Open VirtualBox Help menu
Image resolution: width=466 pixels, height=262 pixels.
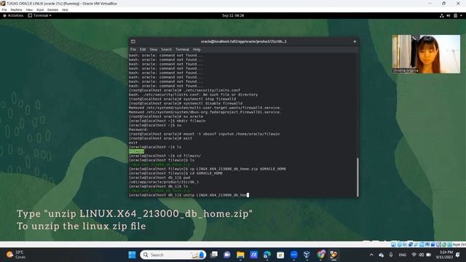tap(65, 9)
